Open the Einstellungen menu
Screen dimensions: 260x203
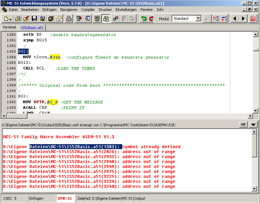click(126, 10)
